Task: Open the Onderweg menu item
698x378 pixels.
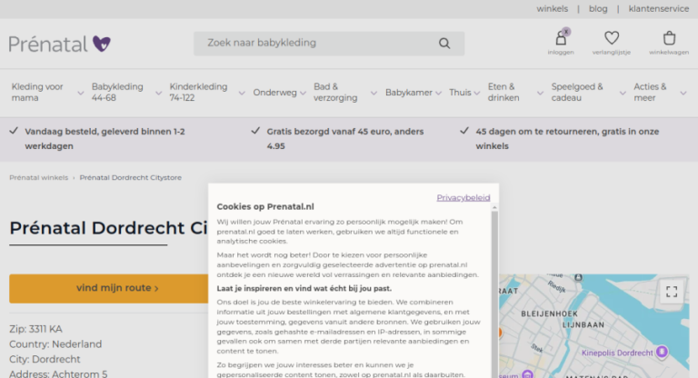Action: click(x=274, y=93)
